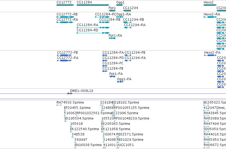Select EST EP20455.3prime

click(x=65, y=110)
